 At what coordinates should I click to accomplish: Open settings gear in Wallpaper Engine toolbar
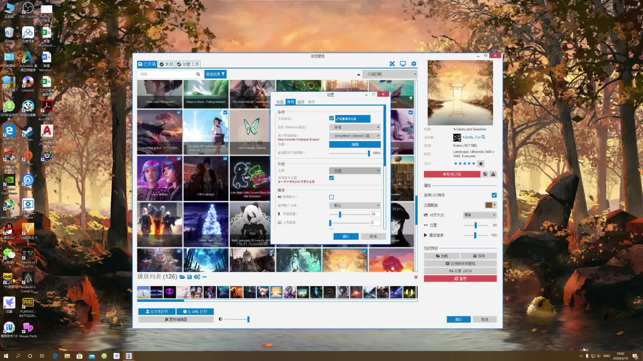[x=414, y=64]
